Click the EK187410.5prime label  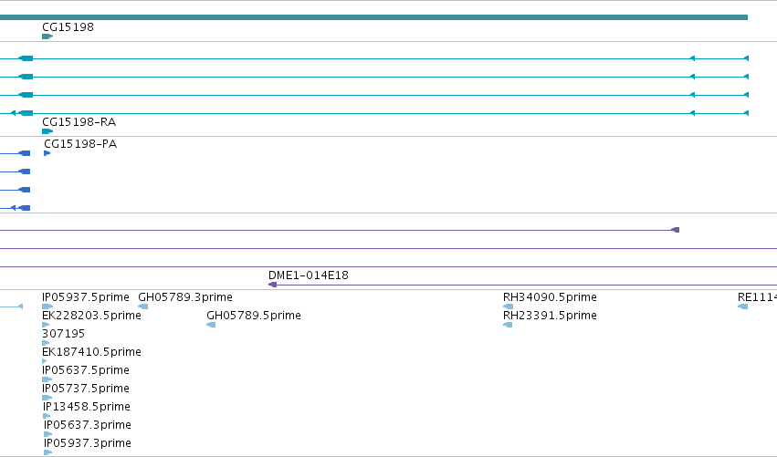pos(91,352)
